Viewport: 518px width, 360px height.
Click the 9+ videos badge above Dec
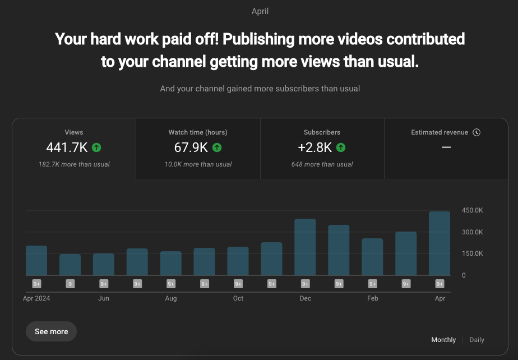pyautogui.click(x=306, y=284)
